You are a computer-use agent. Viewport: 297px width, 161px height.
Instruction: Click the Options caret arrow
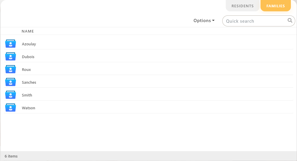[213, 21]
